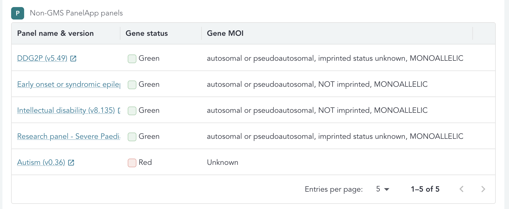
Task: Open external link icon beside DDG2P
Action: click(73, 59)
